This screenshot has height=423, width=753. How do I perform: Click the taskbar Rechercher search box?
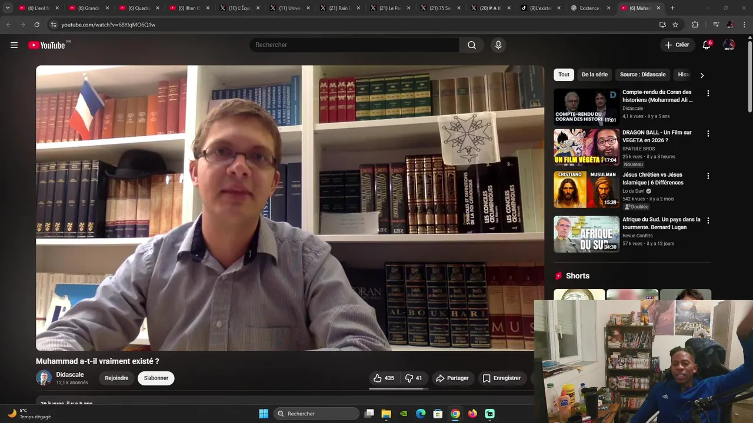[x=316, y=414]
